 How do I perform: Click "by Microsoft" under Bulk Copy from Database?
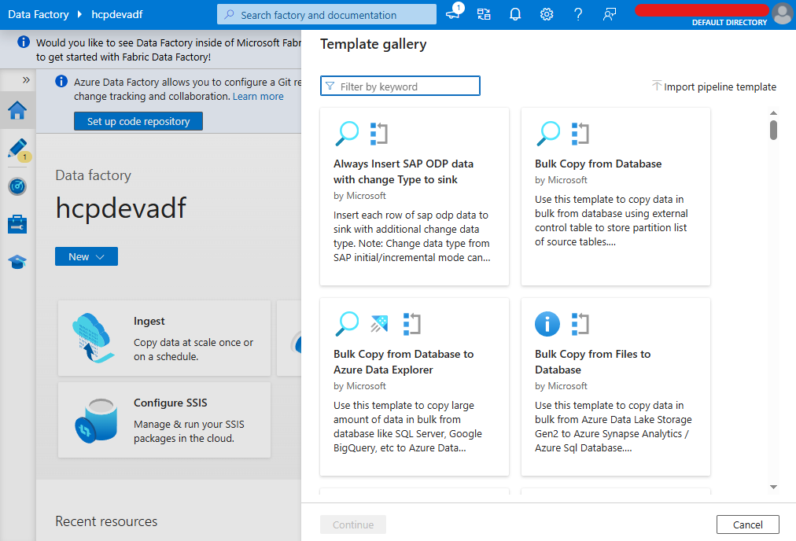click(561, 180)
